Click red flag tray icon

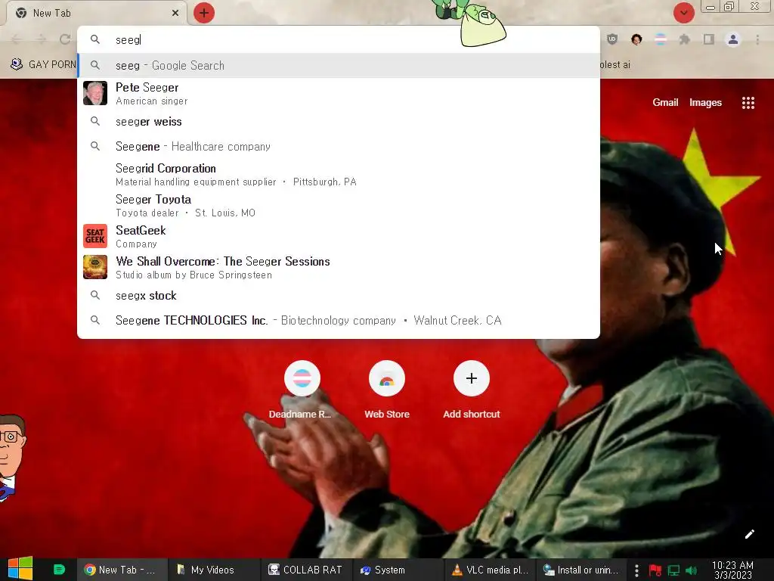(x=655, y=570)
